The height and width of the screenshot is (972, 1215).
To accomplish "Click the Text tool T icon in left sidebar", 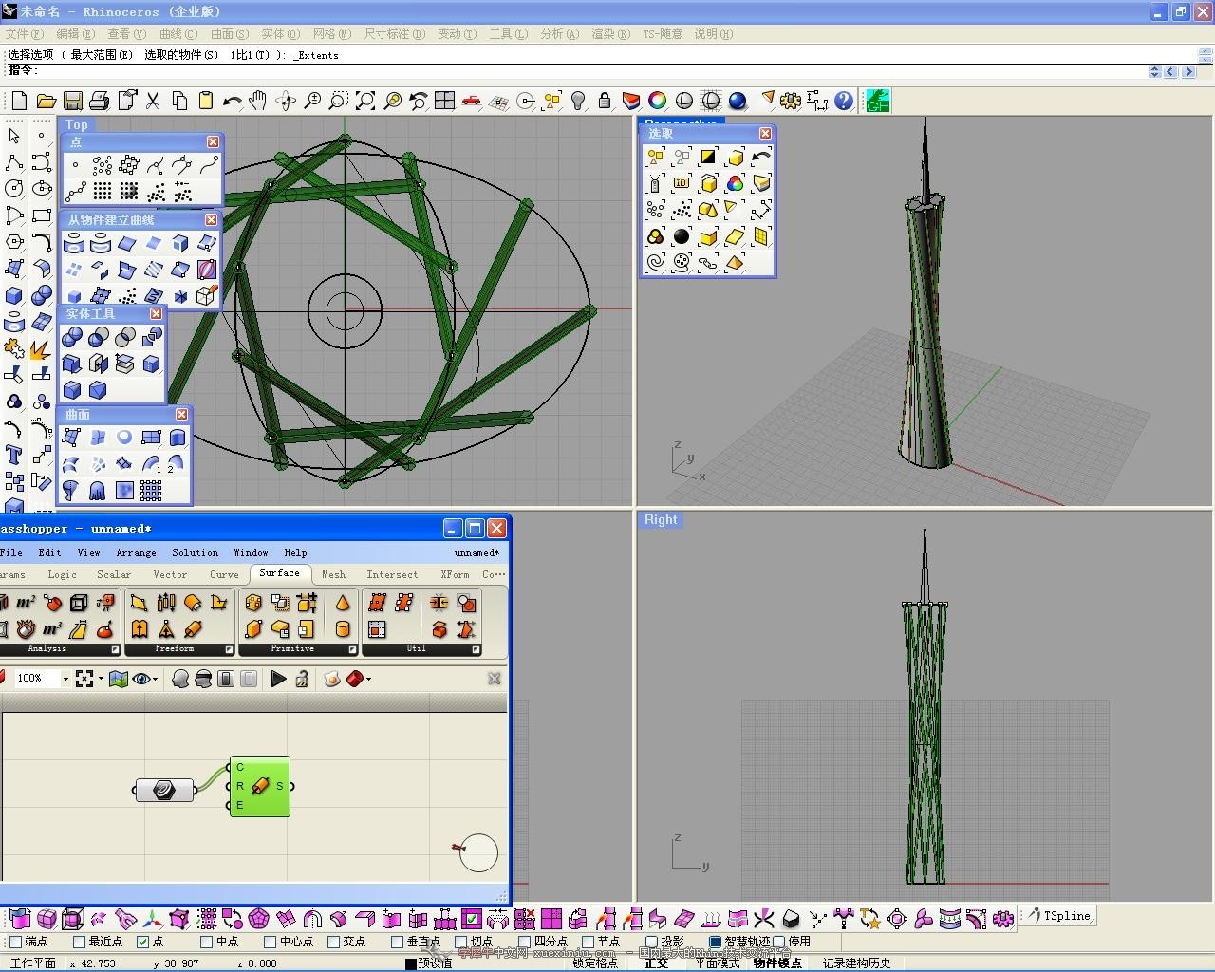I will tap(14, 455).
